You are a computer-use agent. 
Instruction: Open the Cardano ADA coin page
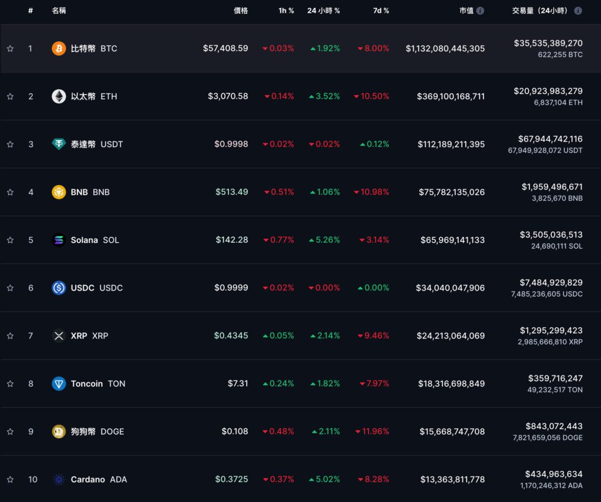tap(99, 479)
